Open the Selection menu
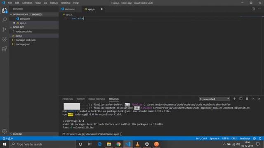The height and width of the screenshot is (148, 264). tap(27, 3)
